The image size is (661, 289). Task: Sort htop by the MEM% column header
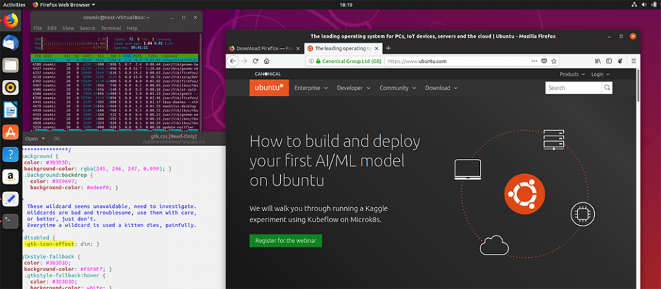[x=138, y=56]
